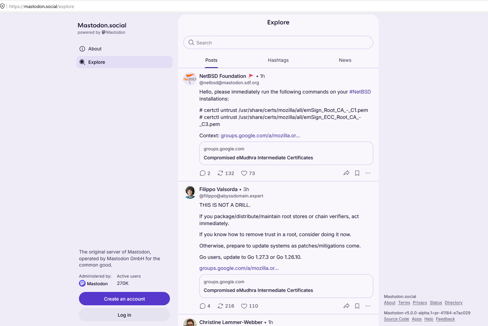Favorite the NetBSD Foundation post
Image resolution: width=488 pixels, height=326 pixels.
[x=248, y=173]
